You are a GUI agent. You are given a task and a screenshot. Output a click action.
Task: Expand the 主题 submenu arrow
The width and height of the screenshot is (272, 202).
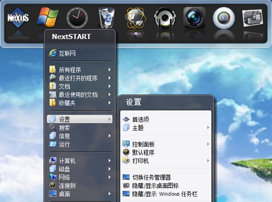tap(208, 127)
